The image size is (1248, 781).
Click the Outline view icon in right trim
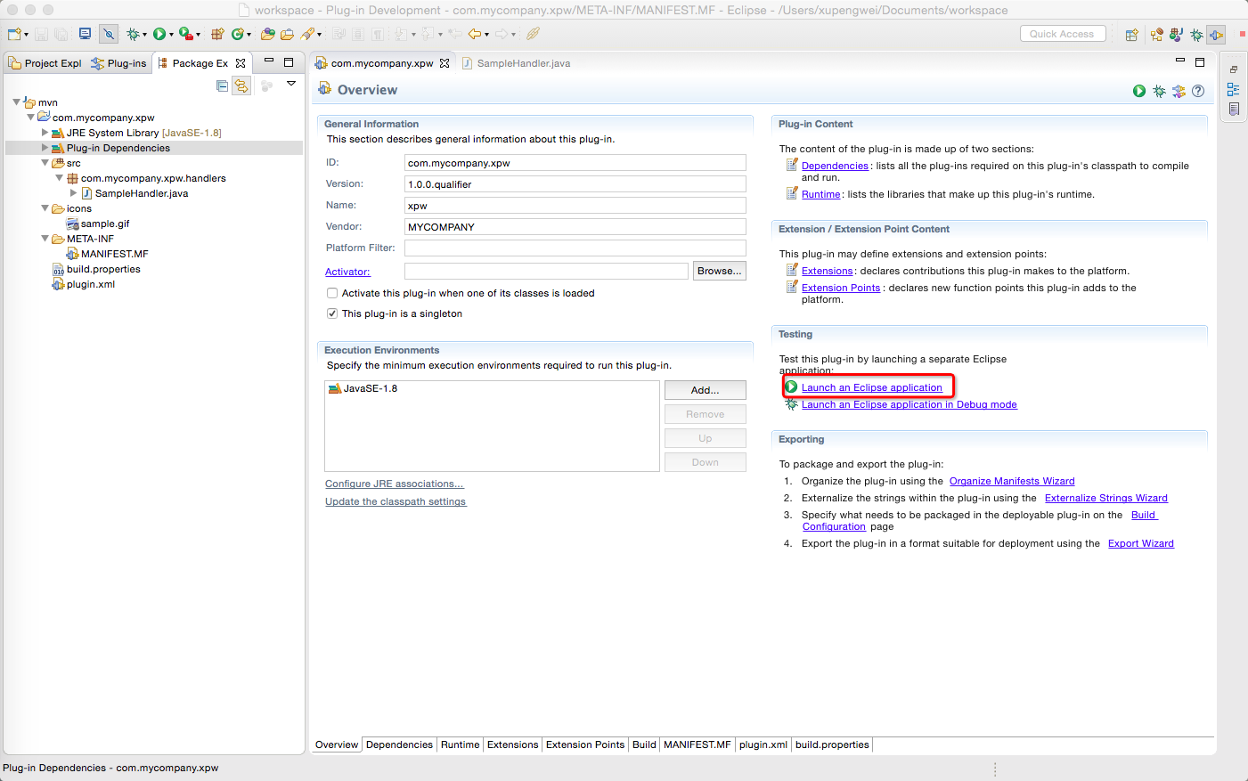click(x=1233, y=89)
